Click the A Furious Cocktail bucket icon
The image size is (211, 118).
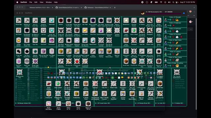pos(101,40)
